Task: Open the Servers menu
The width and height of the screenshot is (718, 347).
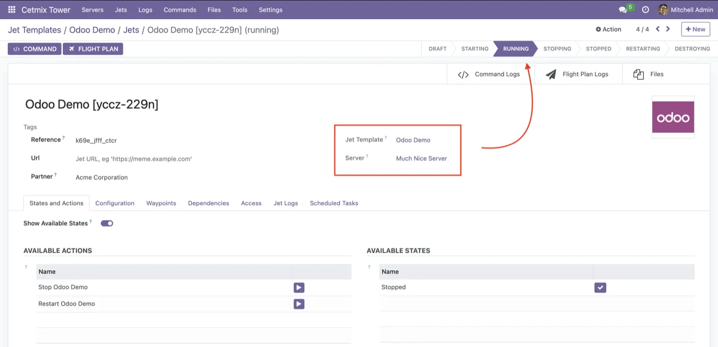Action: (x=93, y=10)
